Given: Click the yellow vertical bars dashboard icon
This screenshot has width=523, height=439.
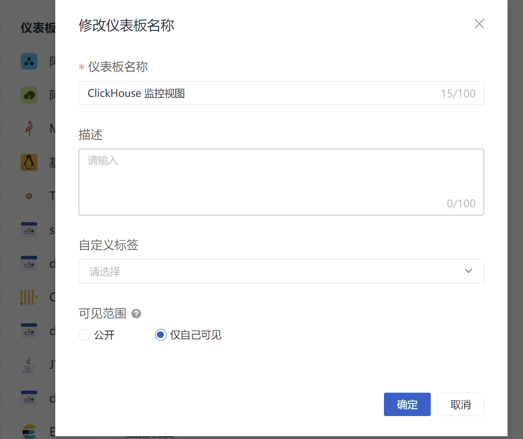Looking at the screenshot, I should click(x=29, y=297).
